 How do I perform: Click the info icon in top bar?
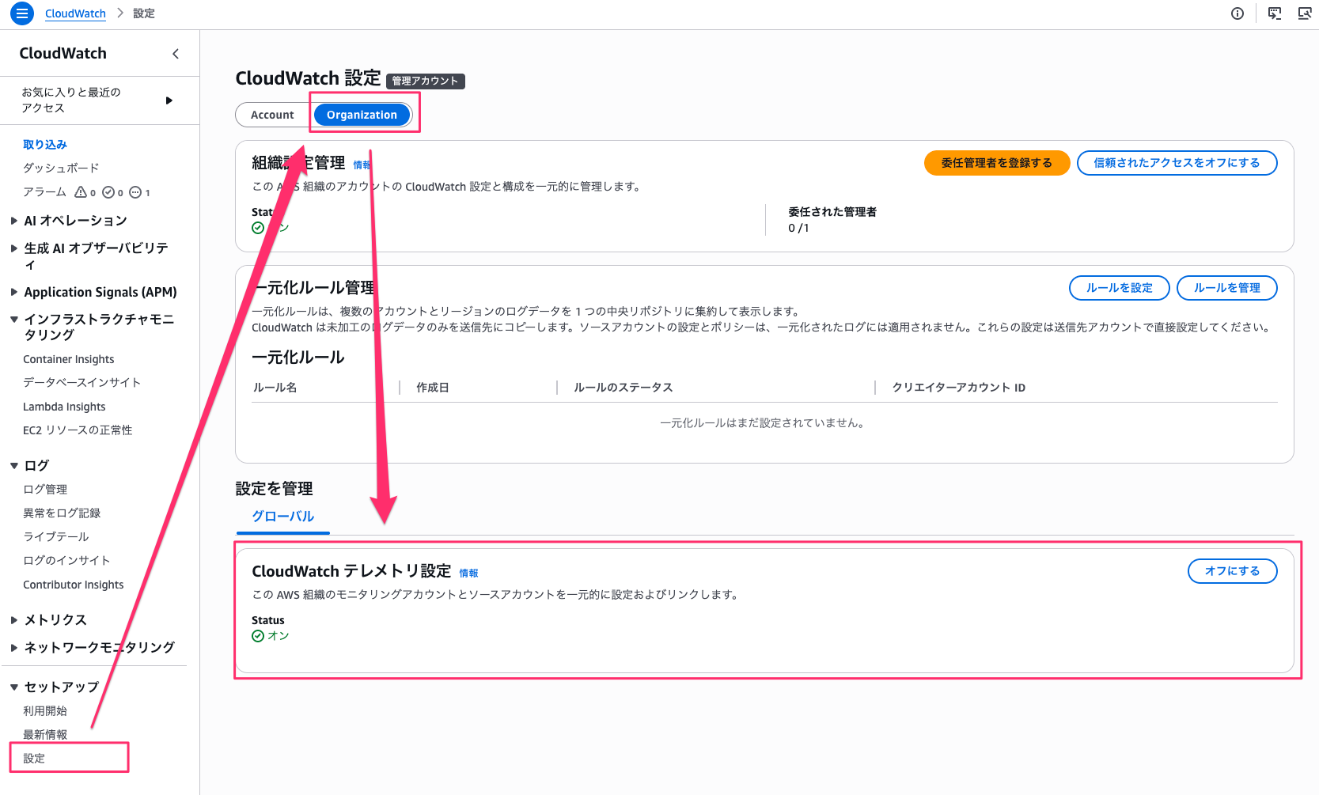coord(1238,13)
